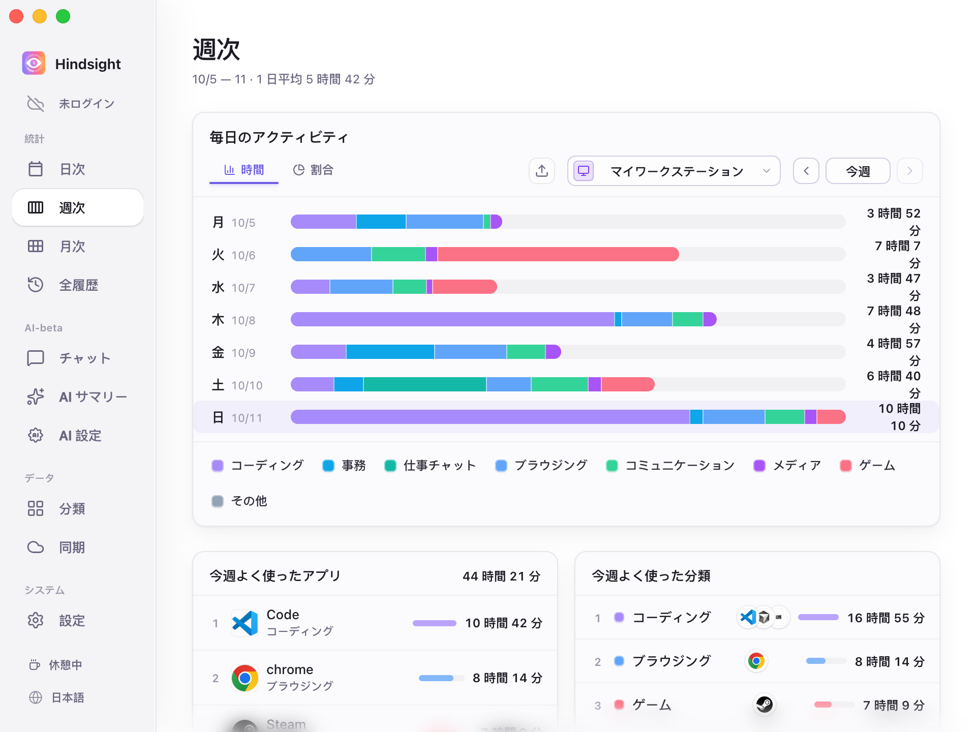Click the 設定 settings gear icon
This screenshot has height=732, width=976.
click(x=36, y=621)
